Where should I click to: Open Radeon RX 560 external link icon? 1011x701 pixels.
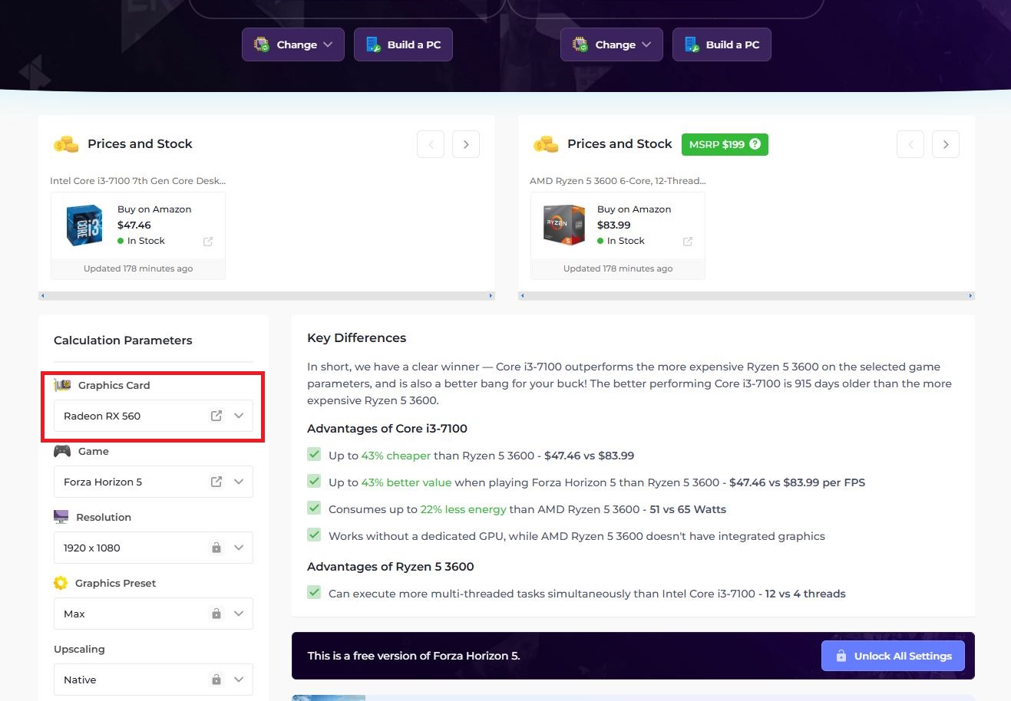click(x=216, y=416)
